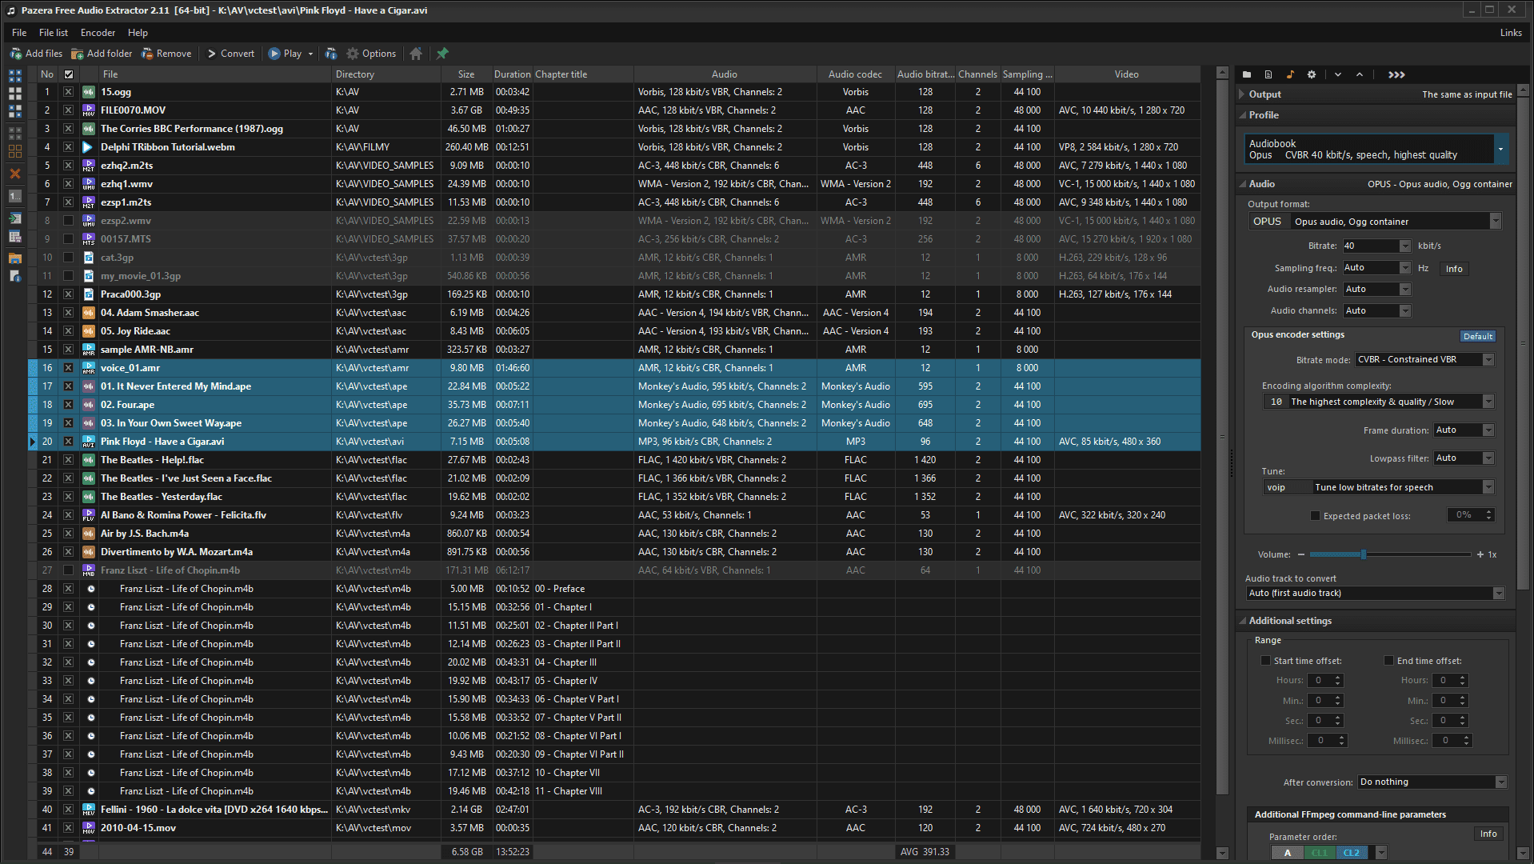Screen dimensions: 1534x864
Task: Open the Audiobook profile dropdown
Action: pos(1500,150)
